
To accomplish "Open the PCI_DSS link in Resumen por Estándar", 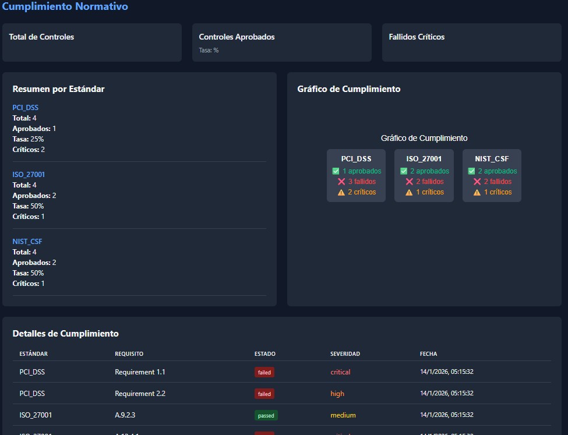I will [26, 108].
